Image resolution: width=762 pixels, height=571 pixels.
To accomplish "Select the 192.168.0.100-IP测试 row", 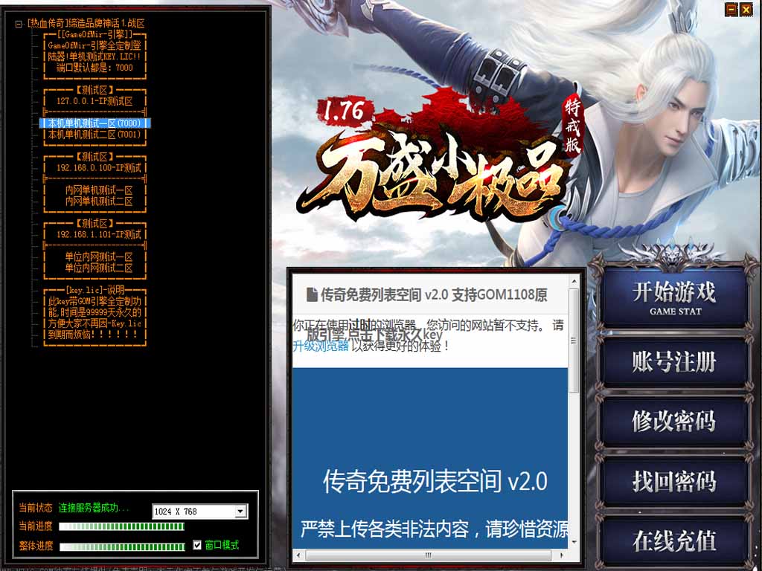I will (x=95, y=167).
